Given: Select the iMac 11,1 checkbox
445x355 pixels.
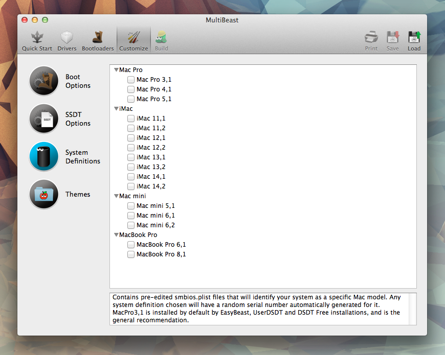Looking at the screenshot, I should coord(131,119).
